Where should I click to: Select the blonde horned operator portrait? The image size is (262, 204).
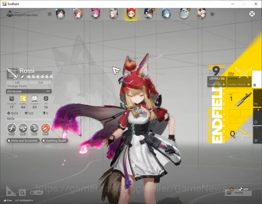(x=201, y=13)
